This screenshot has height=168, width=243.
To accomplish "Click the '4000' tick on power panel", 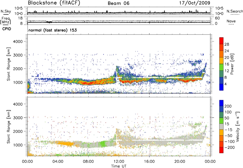I will (18, 42).
